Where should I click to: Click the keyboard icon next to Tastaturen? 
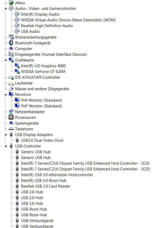click(x=11, y=129)
